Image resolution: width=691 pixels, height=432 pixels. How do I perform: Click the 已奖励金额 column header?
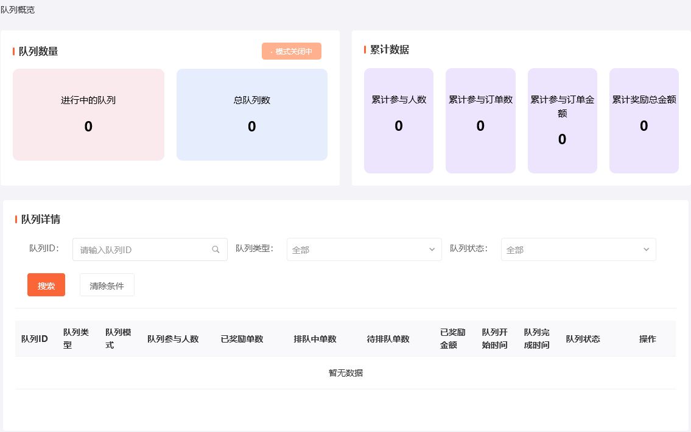pyautogui.click(x=452, y=339)
